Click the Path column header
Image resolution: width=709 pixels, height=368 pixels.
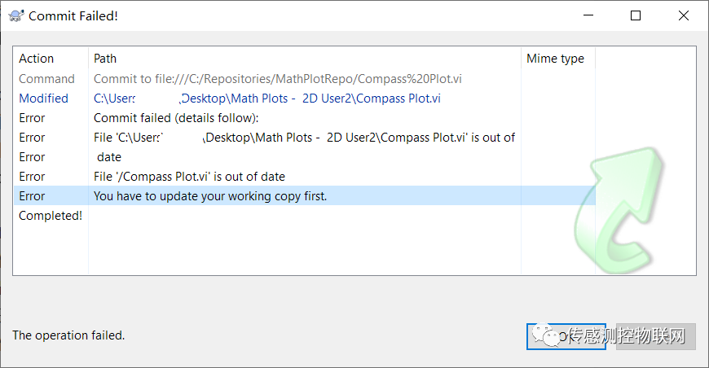click(x=105, y=59)
